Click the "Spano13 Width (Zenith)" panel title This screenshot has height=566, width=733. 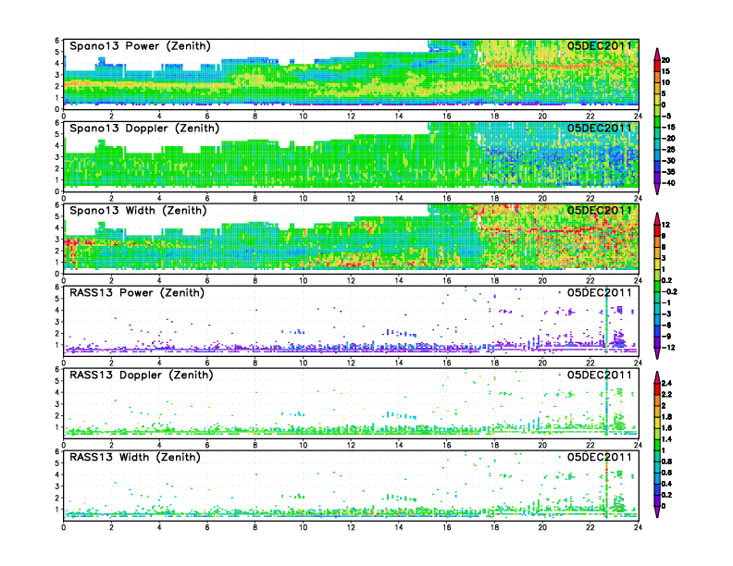click(x=138, y=211)
